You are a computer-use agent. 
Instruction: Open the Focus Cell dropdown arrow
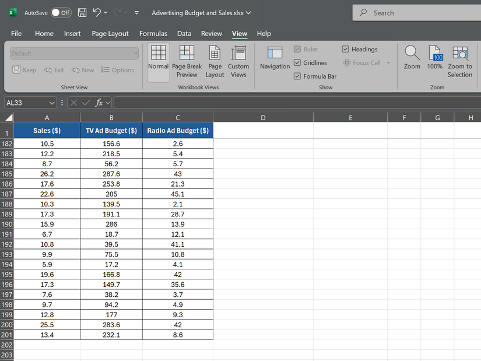point(388,62)
